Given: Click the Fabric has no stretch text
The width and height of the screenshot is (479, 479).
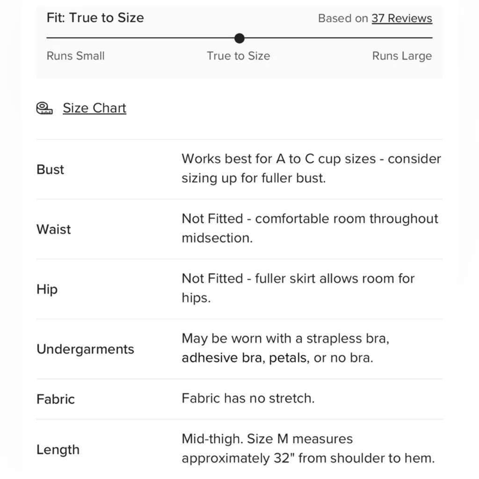Looking at the screenshot, I should point(248,399).
